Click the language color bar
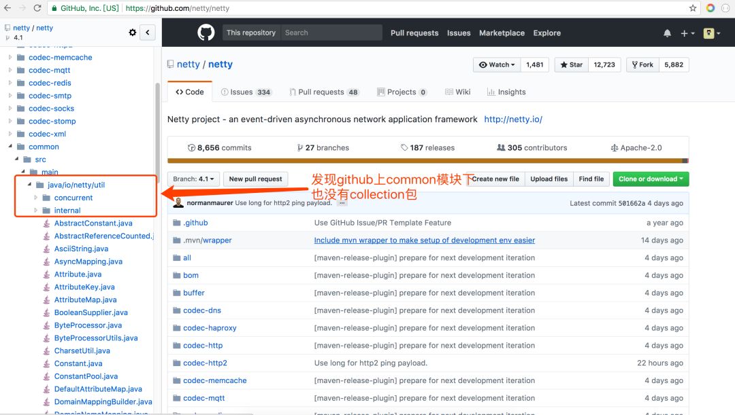 pos(427,160)
